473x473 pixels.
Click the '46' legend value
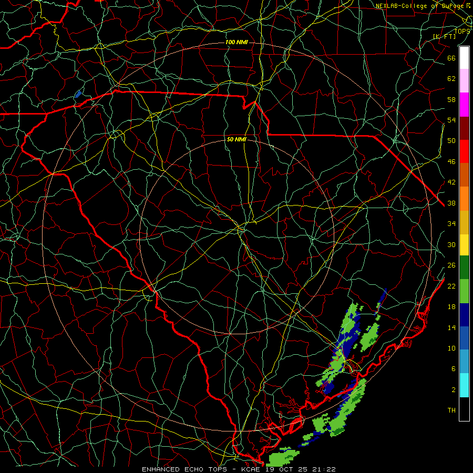[x=451, y=162]
